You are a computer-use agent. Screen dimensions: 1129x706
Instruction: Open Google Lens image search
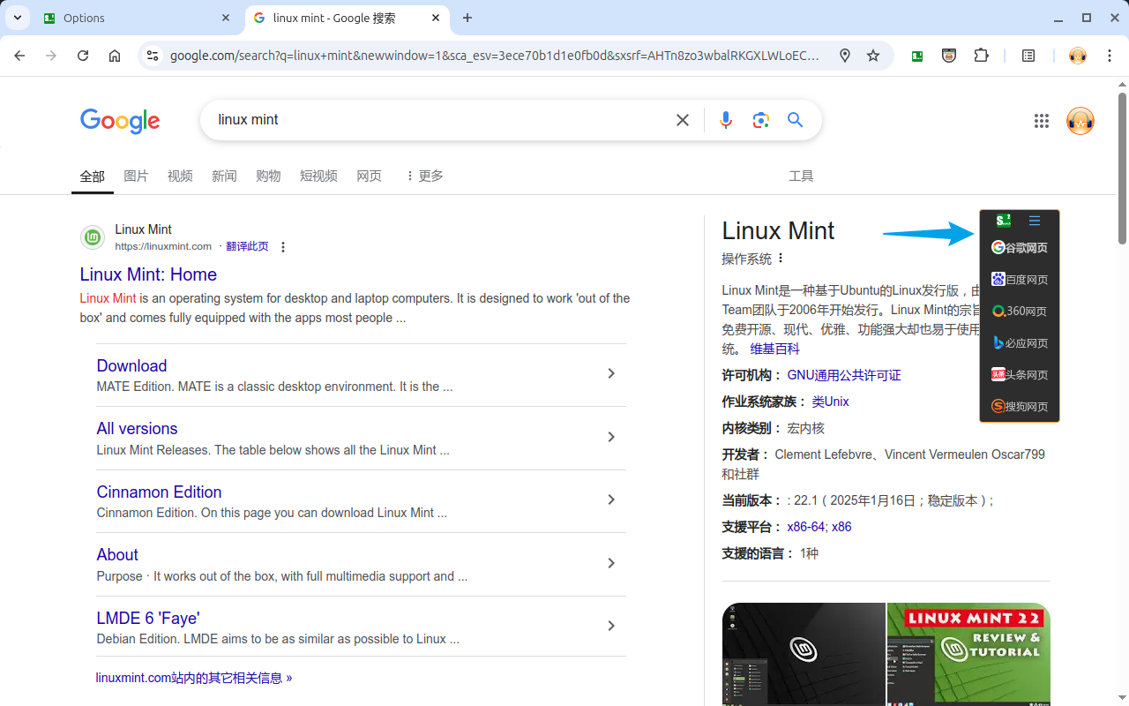760,120
